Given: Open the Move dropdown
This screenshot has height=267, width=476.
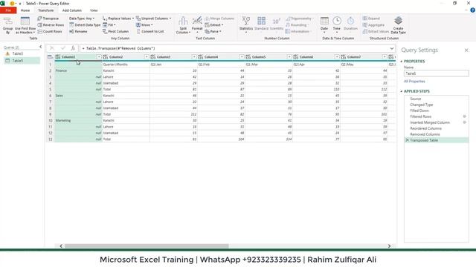Looking at the screenshot, I should pos(144,24).
